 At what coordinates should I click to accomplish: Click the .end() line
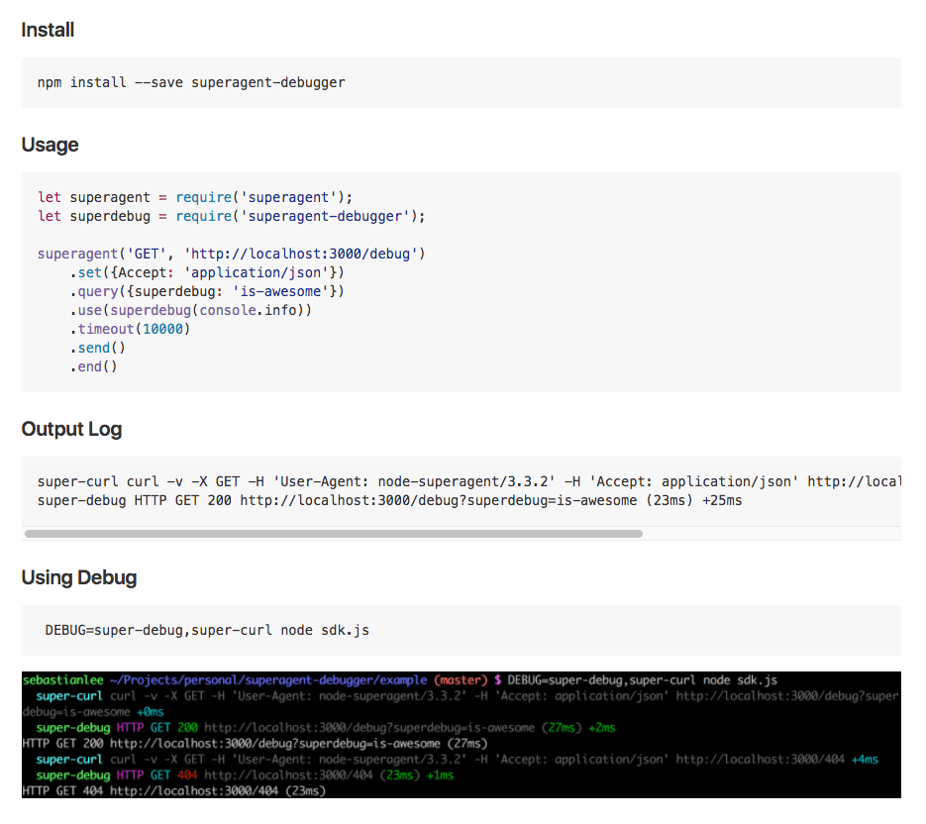(93, 366)
